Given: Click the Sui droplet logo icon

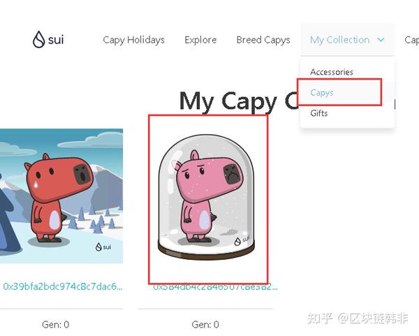Looking at the screenshot, I should coord(38,39).
